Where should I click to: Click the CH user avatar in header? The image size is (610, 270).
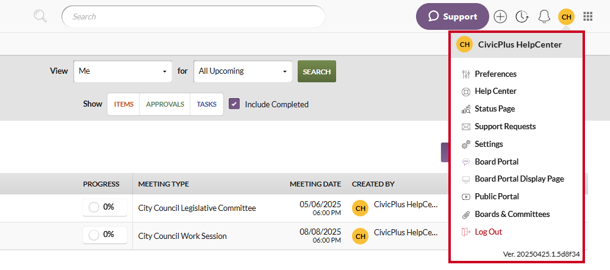click(566, 16)
